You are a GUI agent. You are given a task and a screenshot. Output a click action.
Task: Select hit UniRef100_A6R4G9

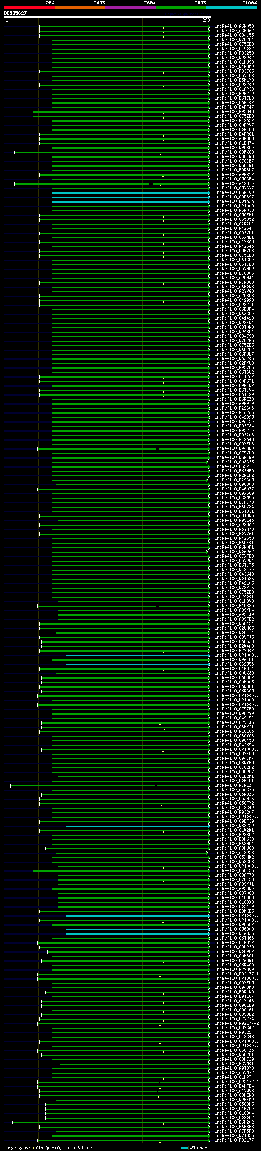point(234,965)
